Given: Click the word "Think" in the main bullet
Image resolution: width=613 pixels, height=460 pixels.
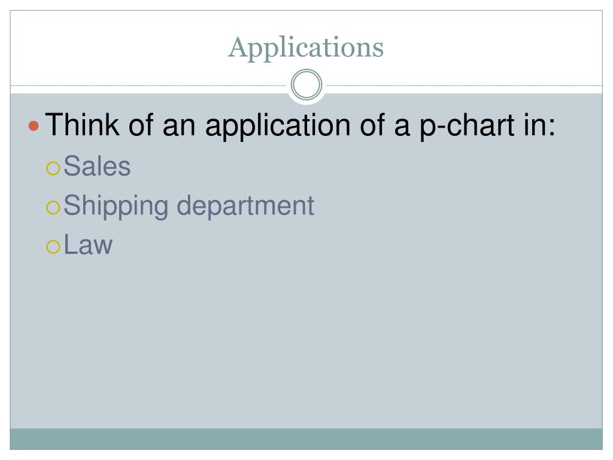Looking at the screenshot, I should [x=82, y=125].
